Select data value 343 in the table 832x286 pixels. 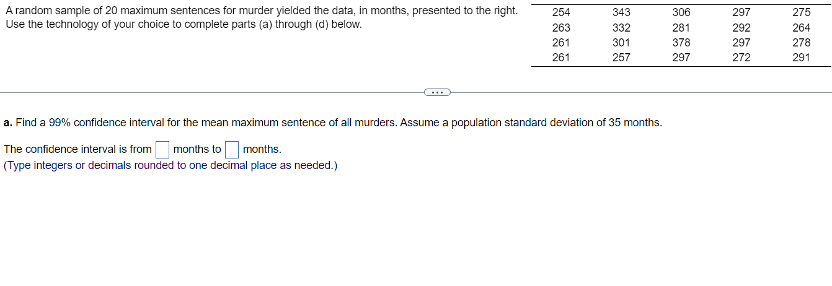621,12
